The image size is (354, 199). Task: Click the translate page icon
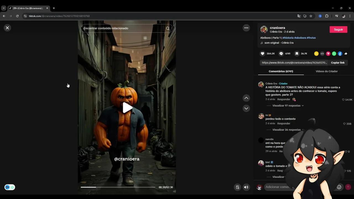tap(299, 16)
